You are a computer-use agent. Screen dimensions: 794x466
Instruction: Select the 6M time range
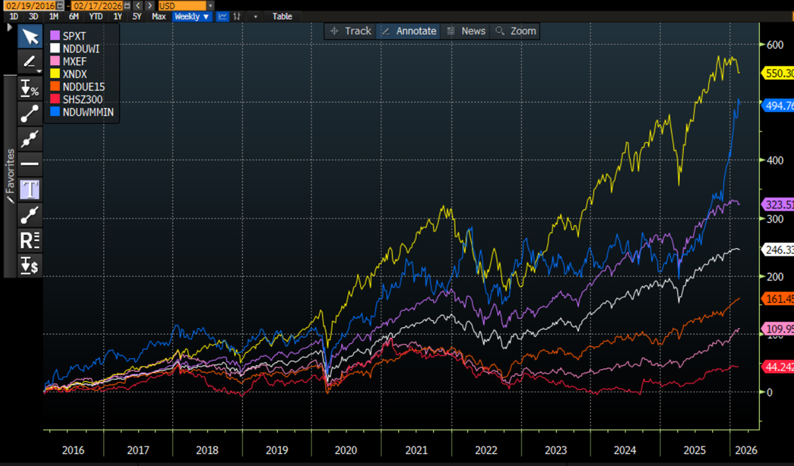pyautogui.click(x=74, y=17)
